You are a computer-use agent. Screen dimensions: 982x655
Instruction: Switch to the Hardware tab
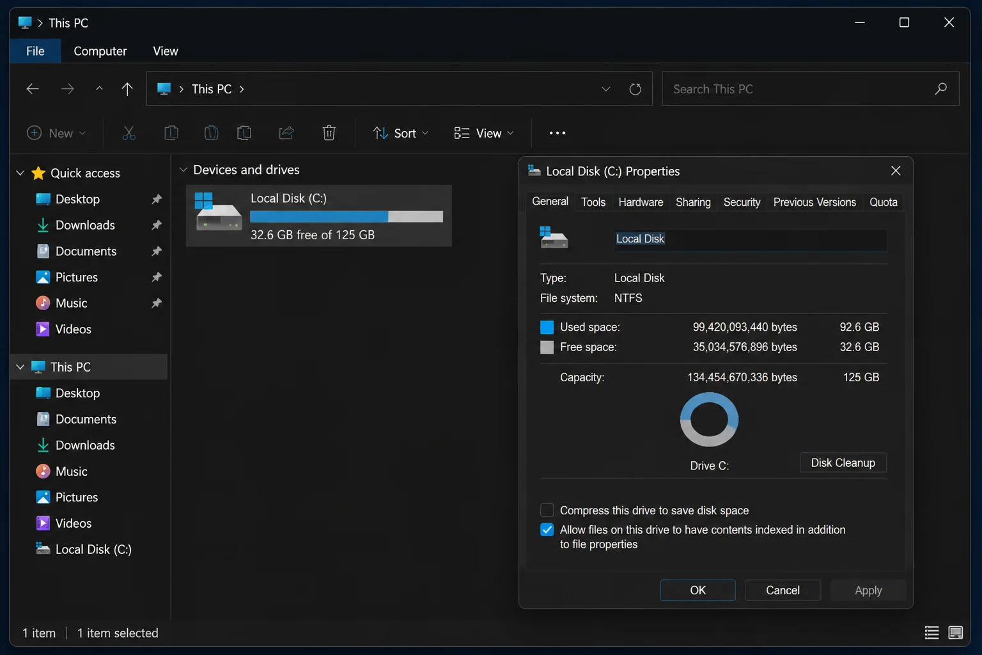(641, 202)
